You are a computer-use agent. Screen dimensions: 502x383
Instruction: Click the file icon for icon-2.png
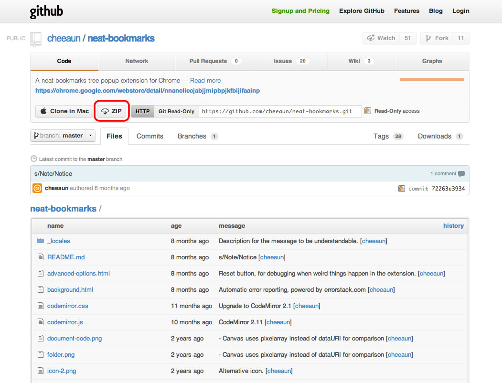tap(40, 371)
